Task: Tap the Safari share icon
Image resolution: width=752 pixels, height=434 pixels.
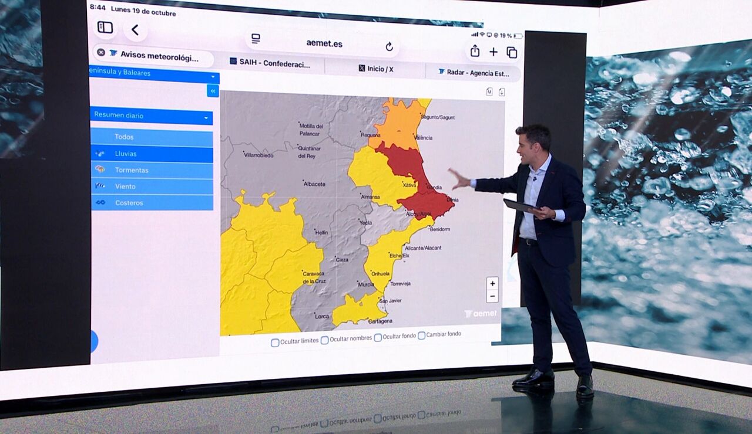Action: click(x=475, y=51)
